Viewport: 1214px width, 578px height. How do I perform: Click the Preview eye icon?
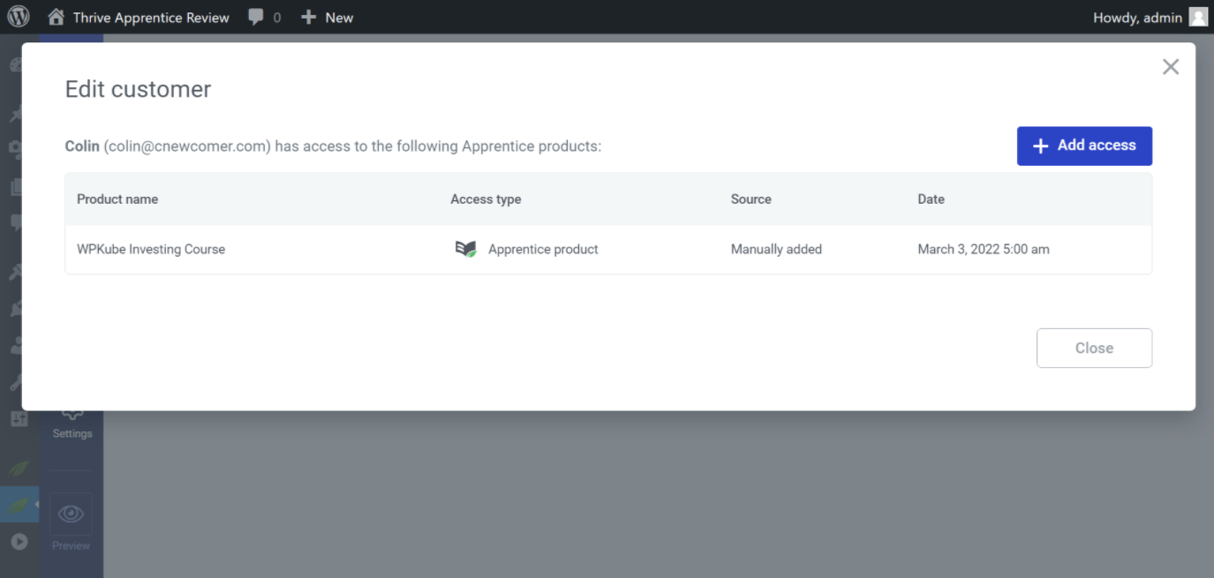[71, 514]
